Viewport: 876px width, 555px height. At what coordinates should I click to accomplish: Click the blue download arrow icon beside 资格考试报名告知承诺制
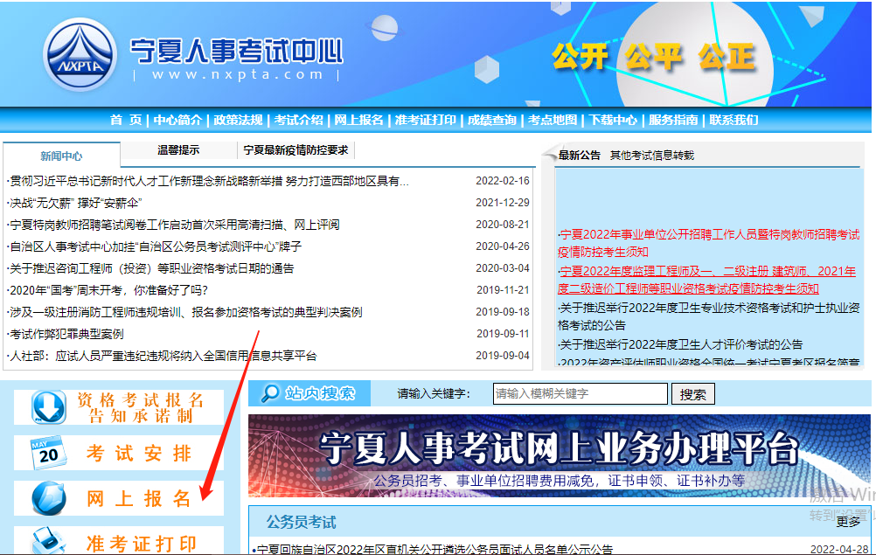click(49, 406)
